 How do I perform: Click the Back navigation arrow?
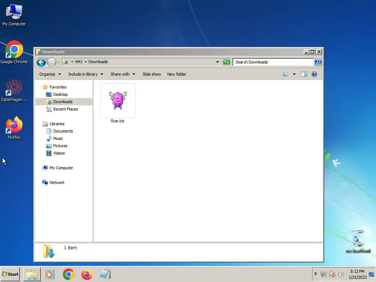click(x=41, y=62)
